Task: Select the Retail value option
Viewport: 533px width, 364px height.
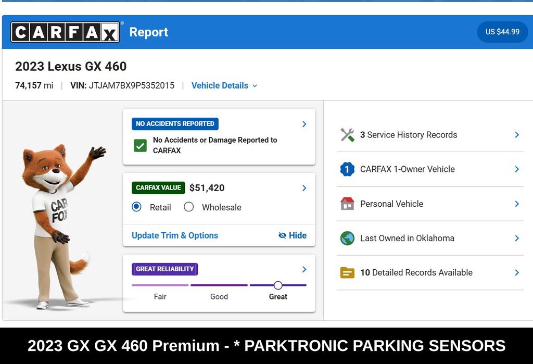Action: 137,207
